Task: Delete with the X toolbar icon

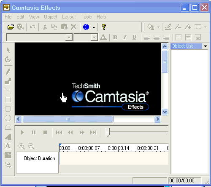Action: point(74,27)
